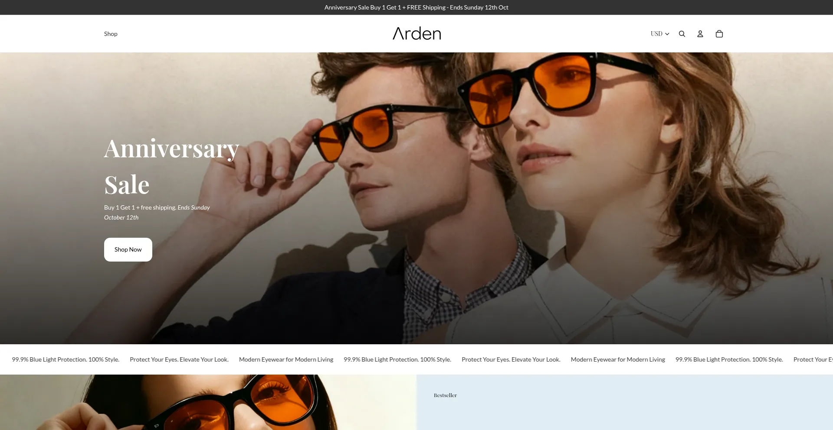Open the account profile icon
Viewport: 833px width, 430px height.
(x=700, y=34)
